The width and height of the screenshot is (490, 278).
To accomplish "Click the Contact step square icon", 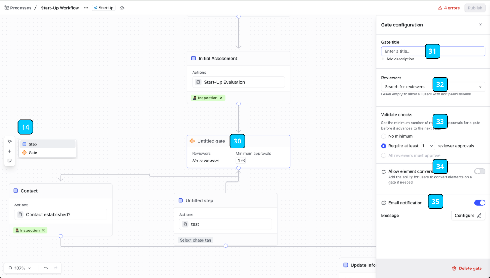I will click(x=16, y=191).
